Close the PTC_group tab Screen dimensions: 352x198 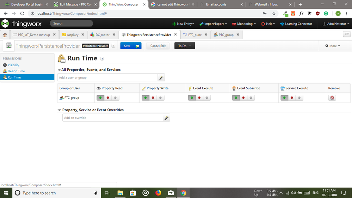(x=238, y=35)
